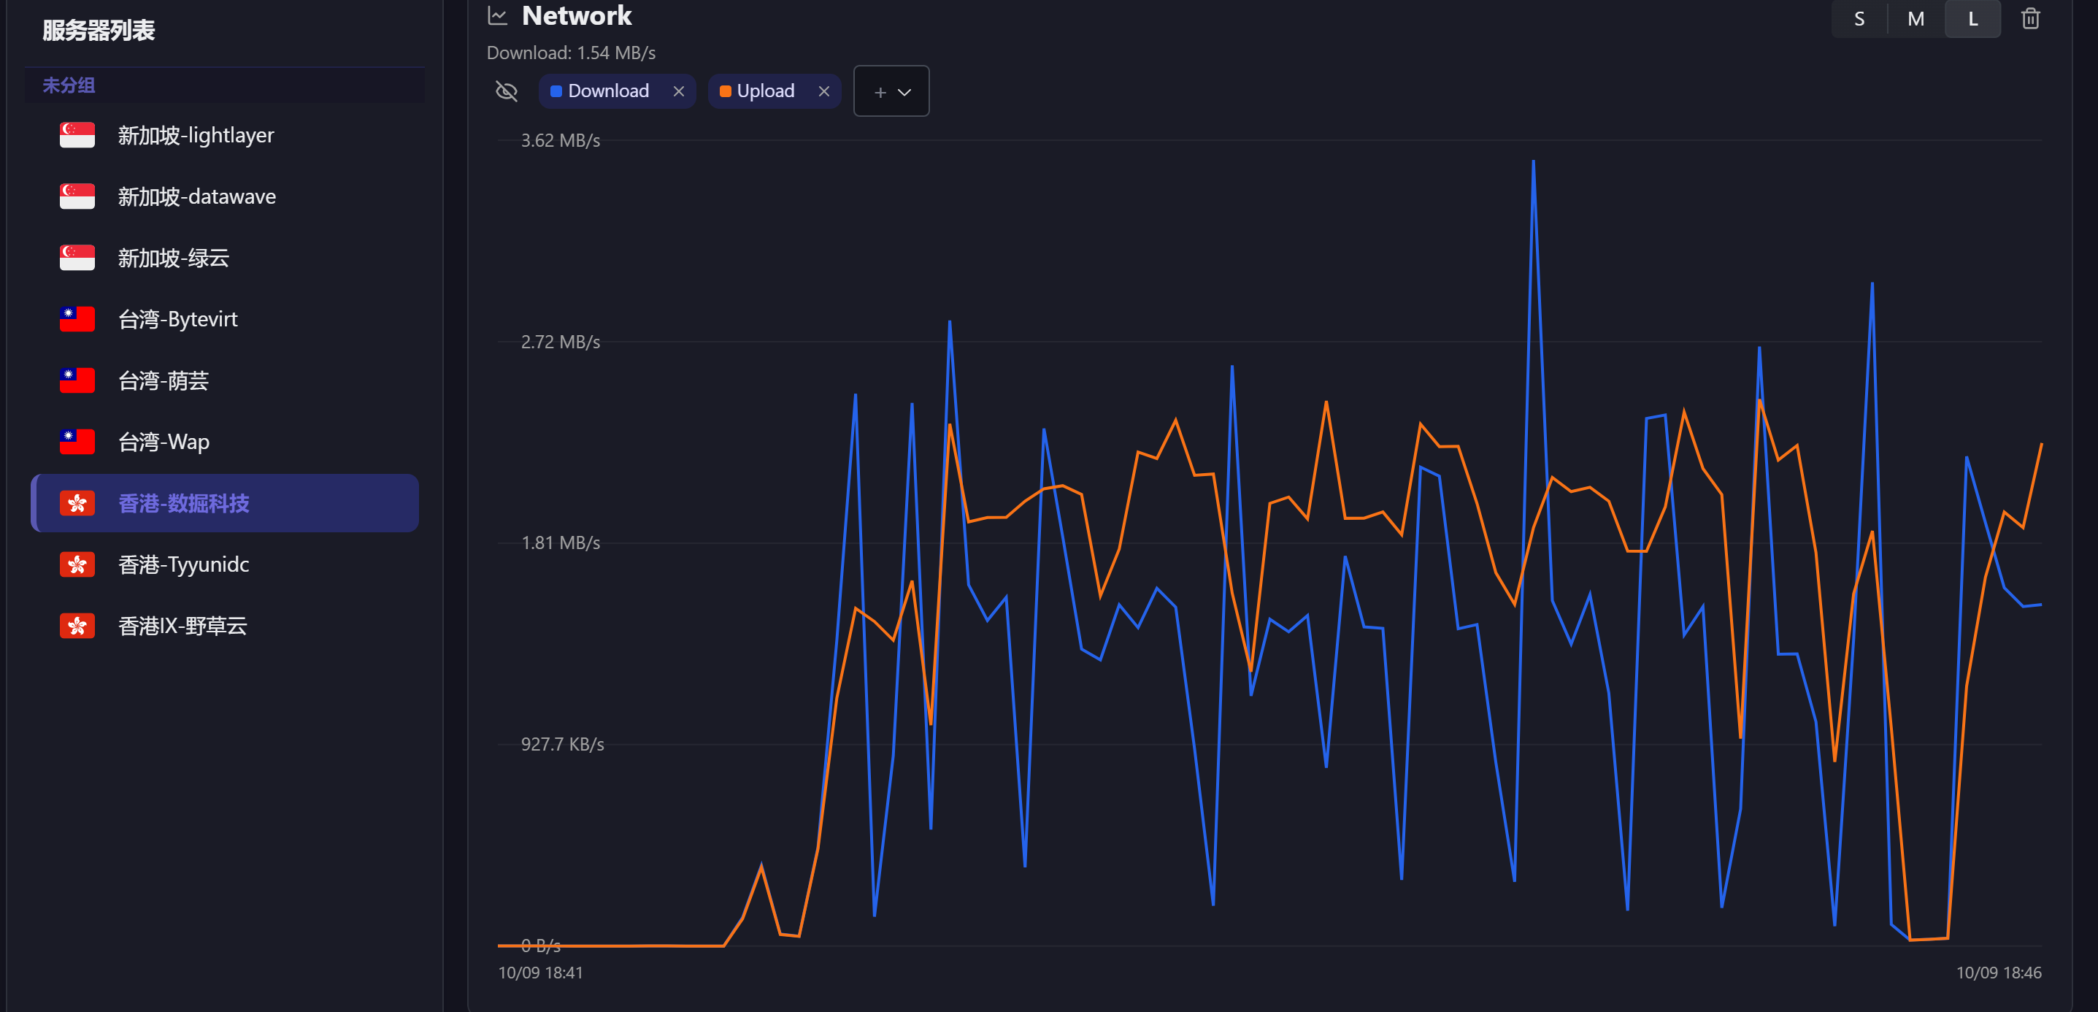
Task: Click the 10/09 18:46 time label
Action: [1999, 973]
